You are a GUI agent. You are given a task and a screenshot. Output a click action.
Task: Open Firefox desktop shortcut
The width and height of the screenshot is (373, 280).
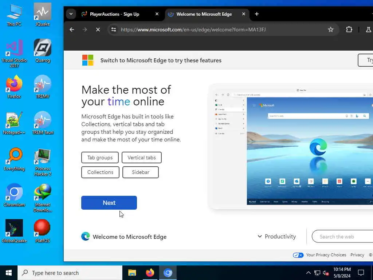click(x=14, y=87)
